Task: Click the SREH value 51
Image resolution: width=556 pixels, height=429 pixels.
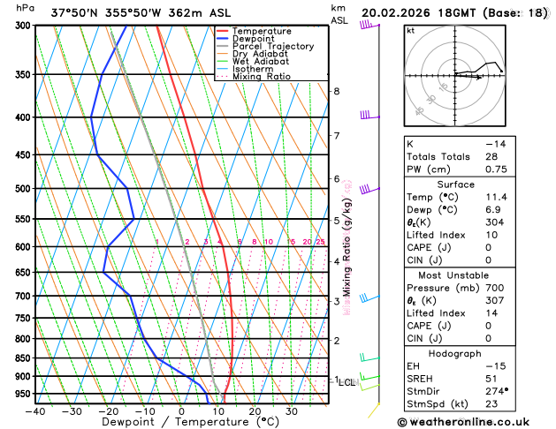Action: 491,379
